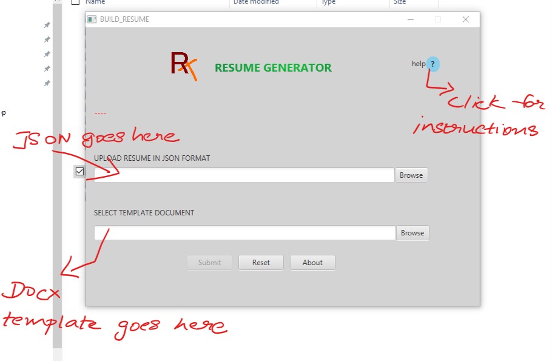Click Browse next to the template document field
The width and height of the screenshot is (552, 361).
(412, 232)
